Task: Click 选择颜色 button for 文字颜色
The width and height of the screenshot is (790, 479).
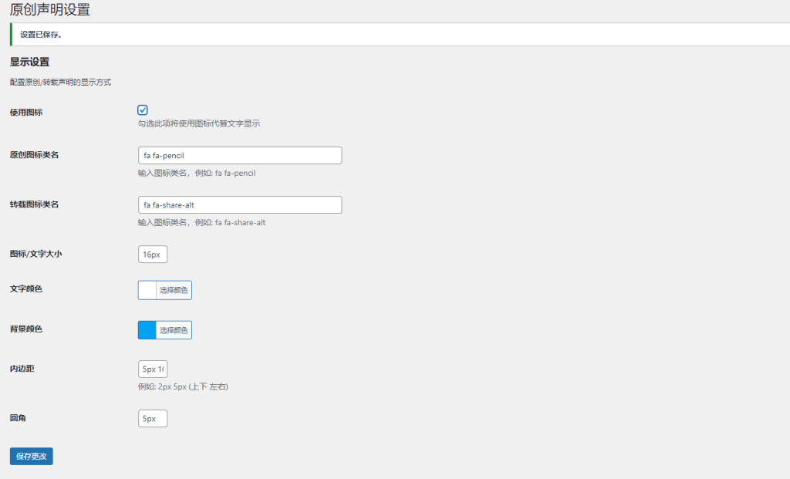Action: (174, 290)
